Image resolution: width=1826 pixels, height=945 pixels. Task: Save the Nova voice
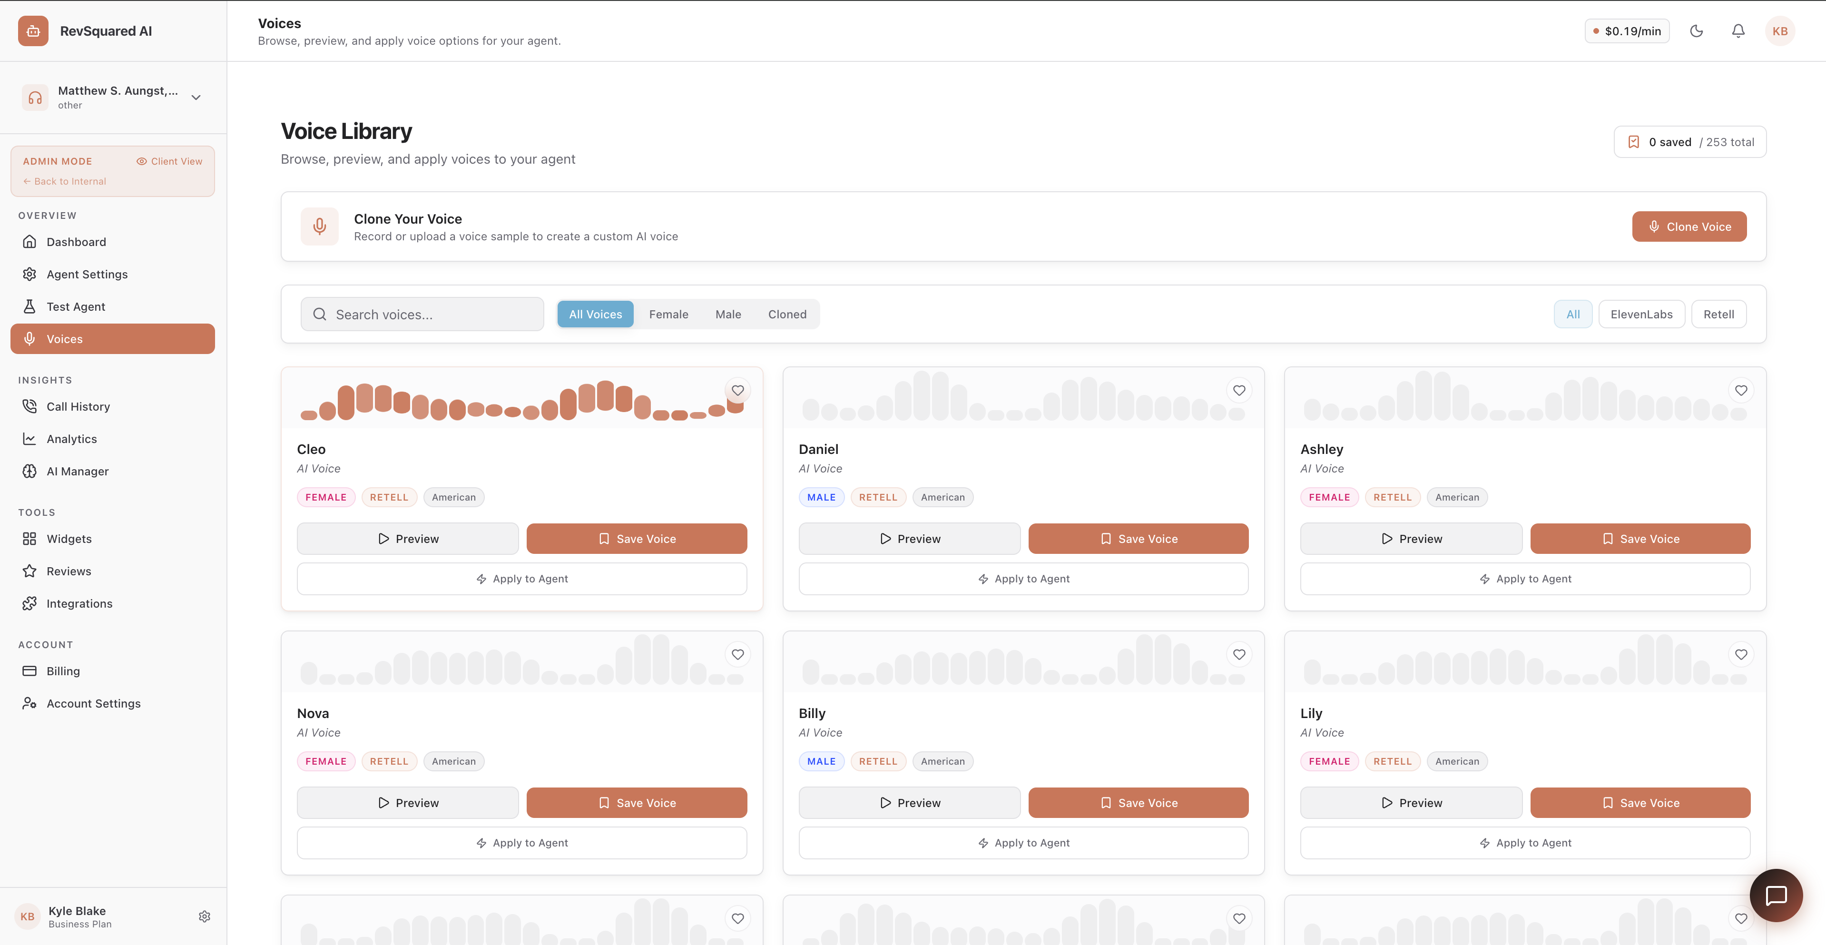click(637, 803)
